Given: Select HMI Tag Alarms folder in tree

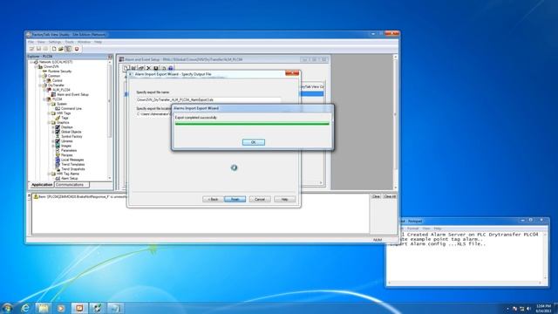Looking at the screenshot, I should [x=68, y=174].
